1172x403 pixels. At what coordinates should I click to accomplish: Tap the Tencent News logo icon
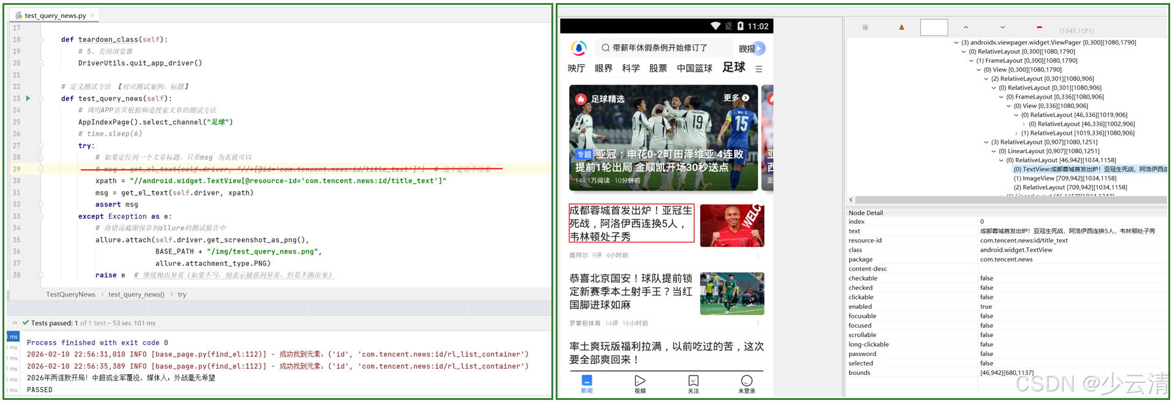click(x=579, y=48)
